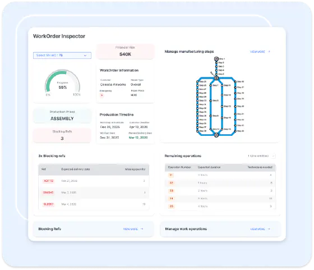Image resolution: width=314 pixels, height=270 pixels.
Task: Select the Step 9 node on inner loop
Action: click(x=211, y=116)
